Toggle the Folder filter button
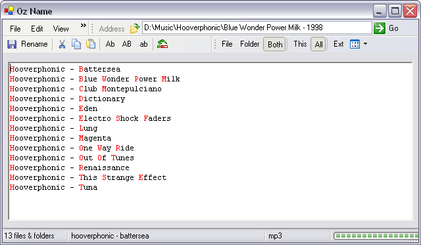421x245 pixels. pyautogui.click(x=250, y=44)
